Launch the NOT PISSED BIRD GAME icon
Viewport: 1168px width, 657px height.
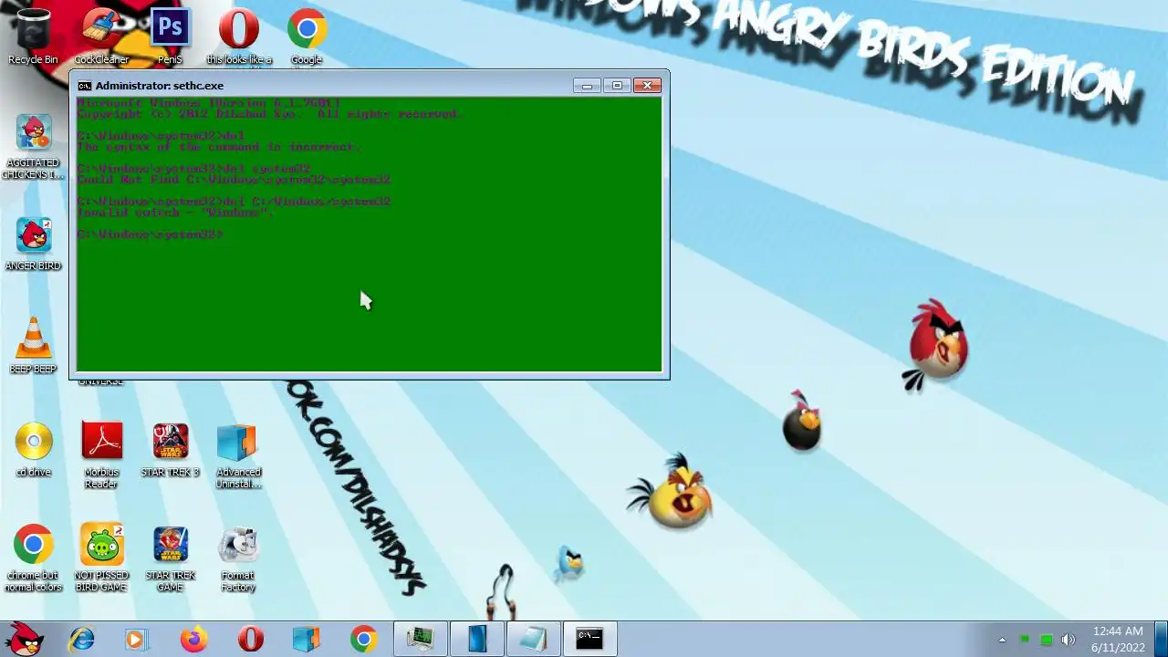[101, 558]
